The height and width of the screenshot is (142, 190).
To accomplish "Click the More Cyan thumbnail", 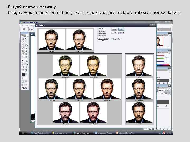I will [x=52, y=89].
